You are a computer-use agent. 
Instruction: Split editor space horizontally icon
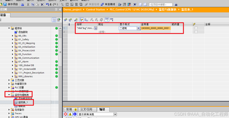click(140, 4)
